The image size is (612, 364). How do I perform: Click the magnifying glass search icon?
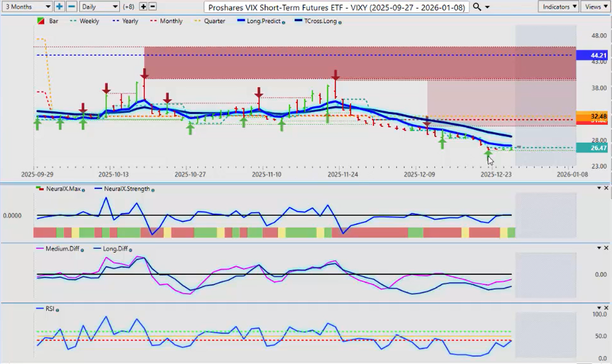477,7
